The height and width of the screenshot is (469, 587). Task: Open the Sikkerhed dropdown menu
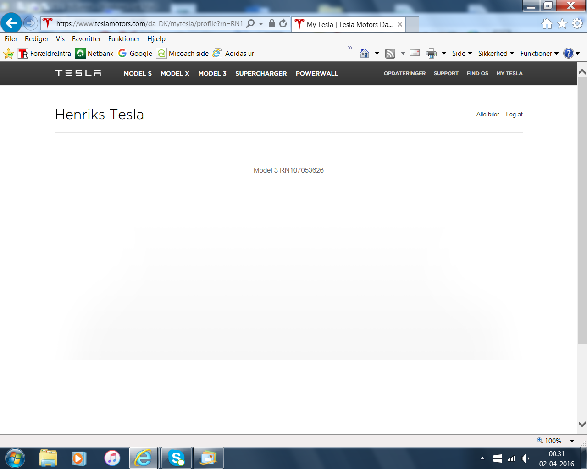click(x=496, y=54)
